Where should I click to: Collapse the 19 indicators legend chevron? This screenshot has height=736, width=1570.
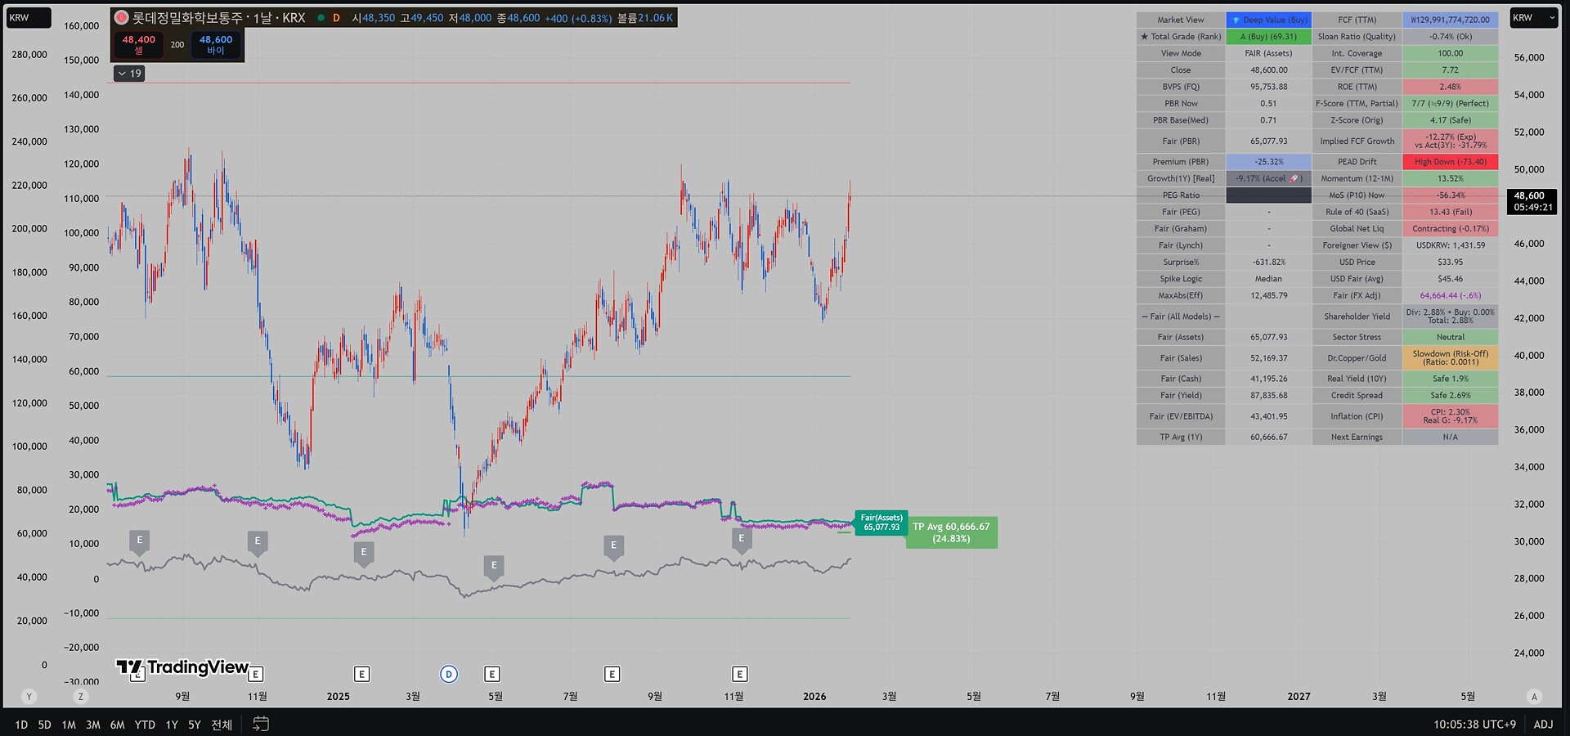pyautogui.click(x=129, y=74)
